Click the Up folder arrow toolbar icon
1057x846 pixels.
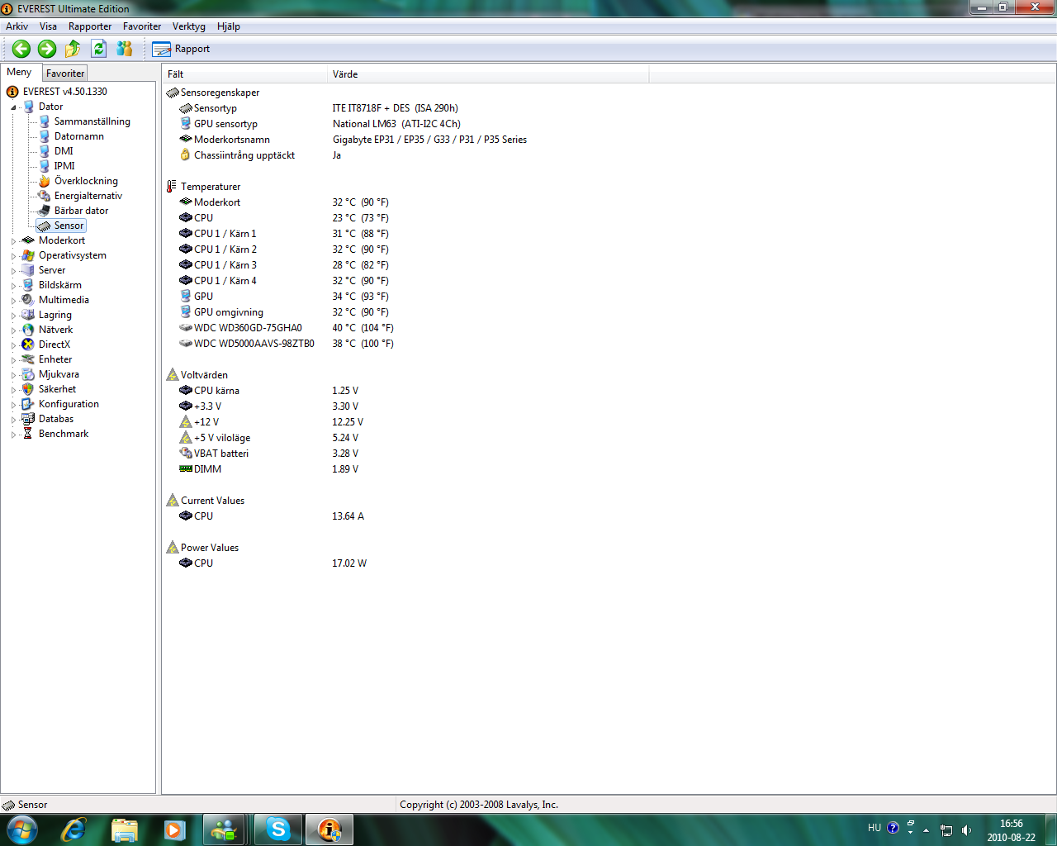73,49
